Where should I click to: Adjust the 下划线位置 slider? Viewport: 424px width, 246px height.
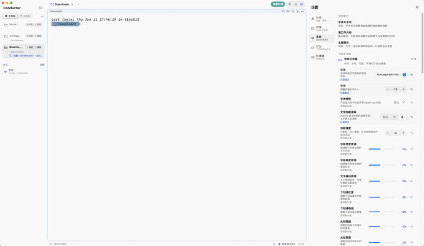pyautogui.click(x=382, y=198)
